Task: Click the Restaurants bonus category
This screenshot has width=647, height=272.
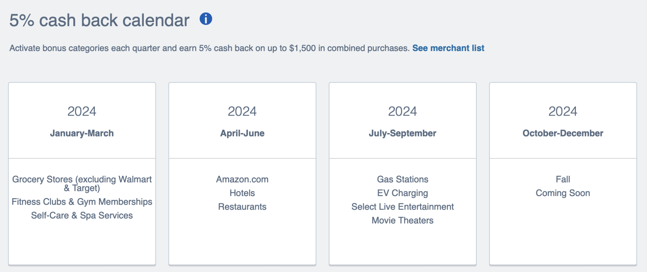Action: [x=242, y=207]
